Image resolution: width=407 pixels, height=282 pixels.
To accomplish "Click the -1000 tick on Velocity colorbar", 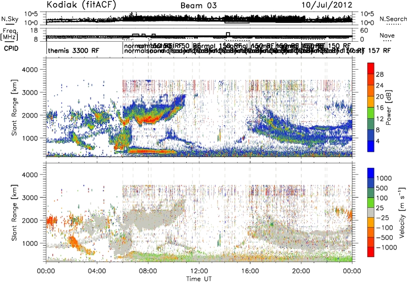I will pos(386,247).
